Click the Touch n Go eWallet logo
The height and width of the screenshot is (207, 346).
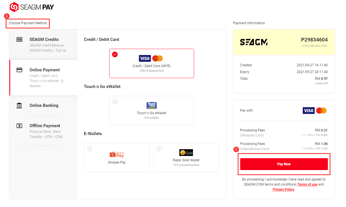click(x=152, y=105)
